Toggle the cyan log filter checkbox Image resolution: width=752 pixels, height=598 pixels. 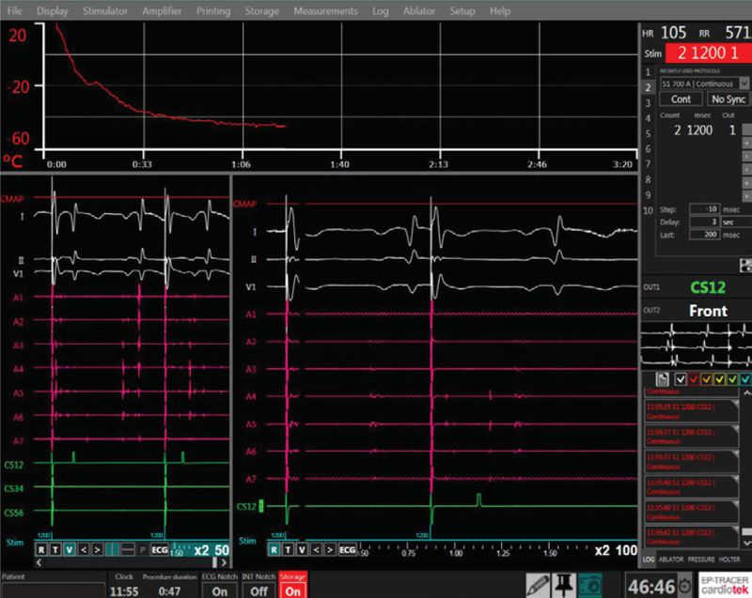point(745,379)
